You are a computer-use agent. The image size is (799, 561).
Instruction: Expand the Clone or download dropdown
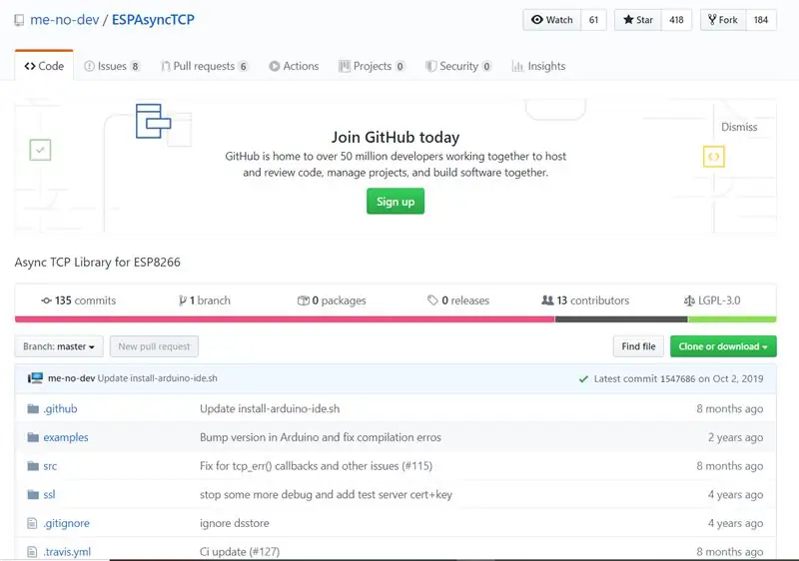(x=723, y=346)
